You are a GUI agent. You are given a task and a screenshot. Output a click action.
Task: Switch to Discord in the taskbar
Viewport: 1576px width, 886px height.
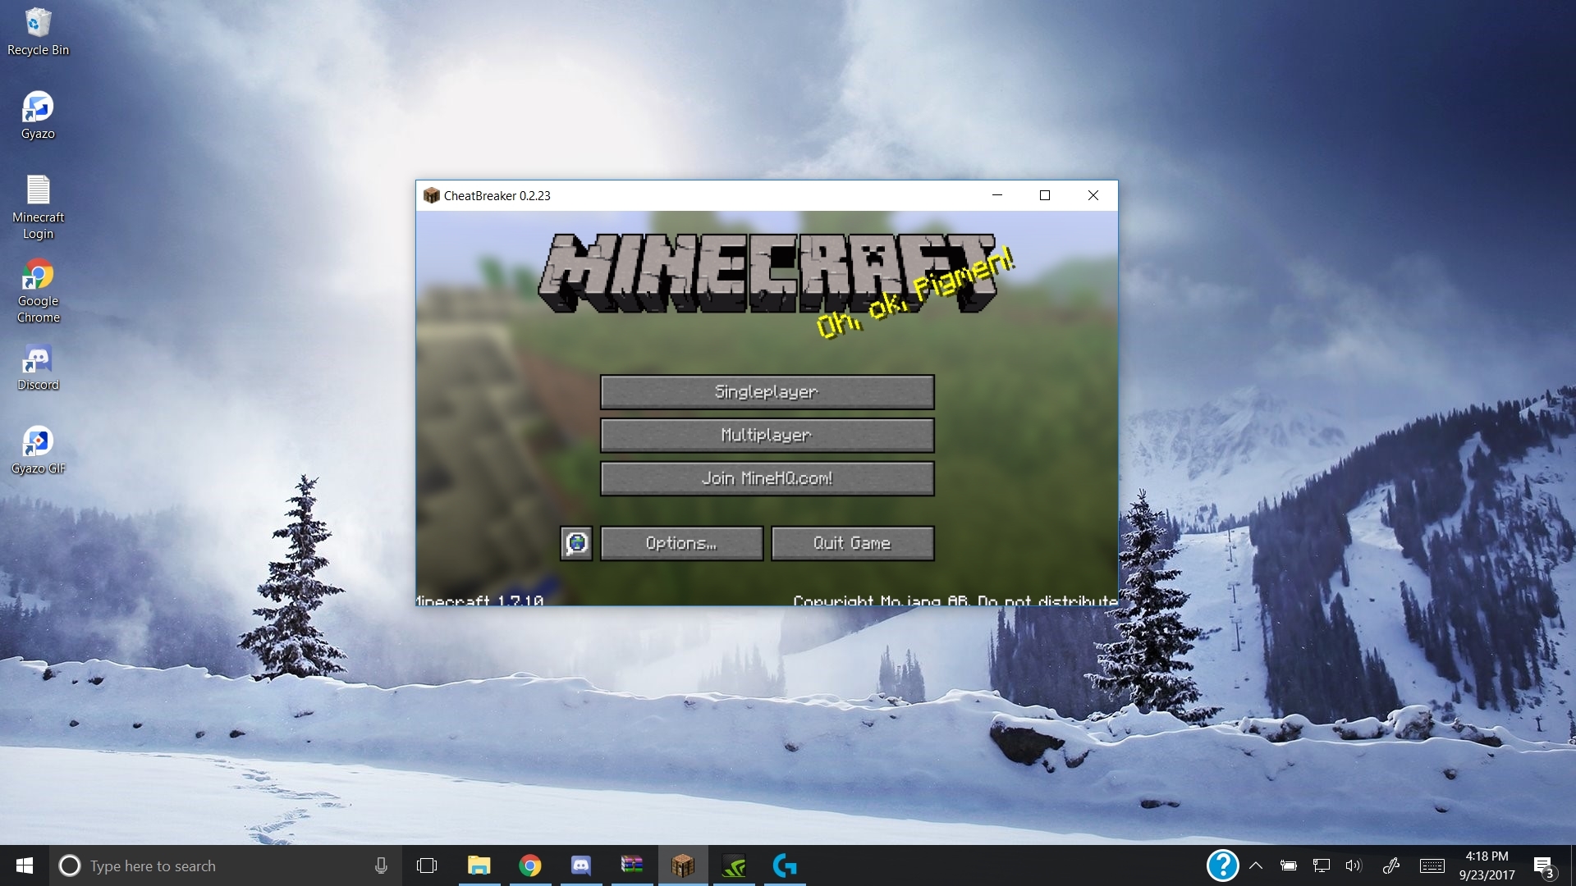pos(580,865)
